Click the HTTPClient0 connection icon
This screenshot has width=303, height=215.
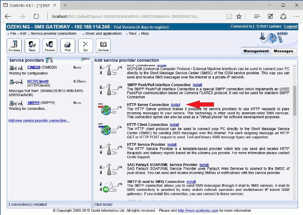(x=16, y=82)
